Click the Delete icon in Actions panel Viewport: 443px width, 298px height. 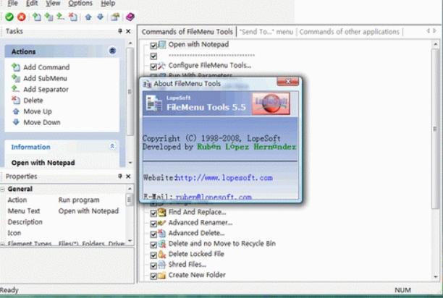(x=16, y=101)
